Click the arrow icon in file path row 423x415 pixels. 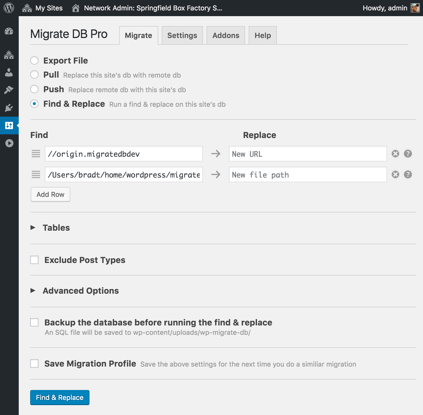[216, 174]
